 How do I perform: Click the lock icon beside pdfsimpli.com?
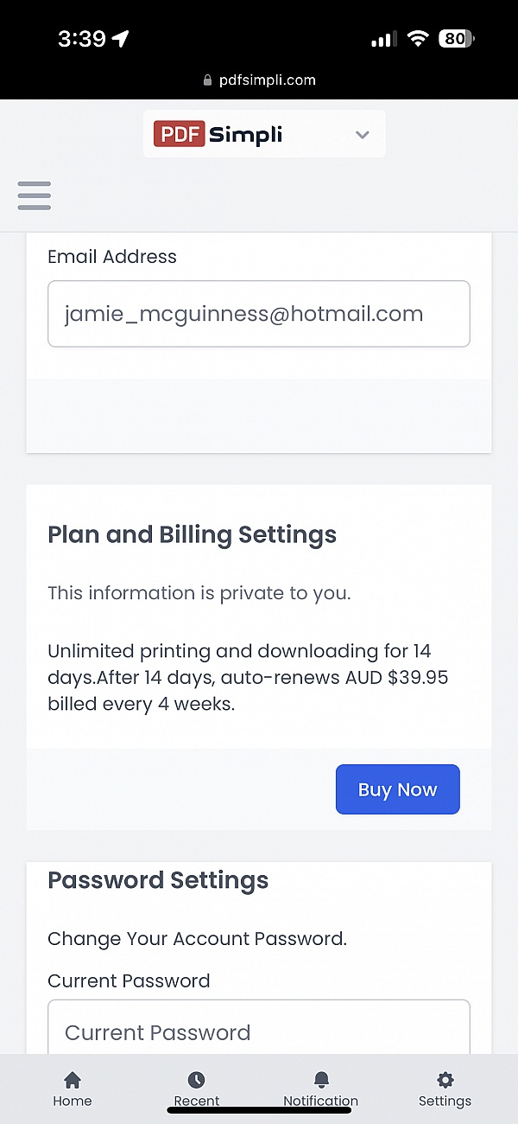[x=207, y=80]
